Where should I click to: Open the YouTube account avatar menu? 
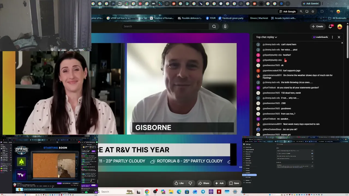[x=340, y=26]
